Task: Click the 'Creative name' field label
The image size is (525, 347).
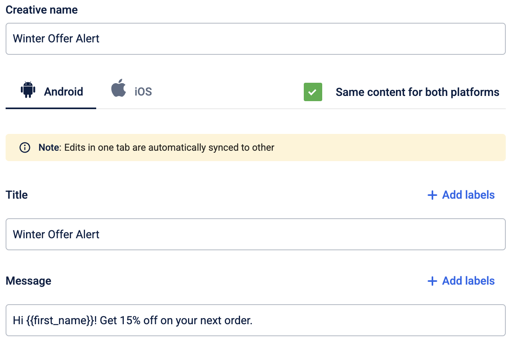Action: 42,10
